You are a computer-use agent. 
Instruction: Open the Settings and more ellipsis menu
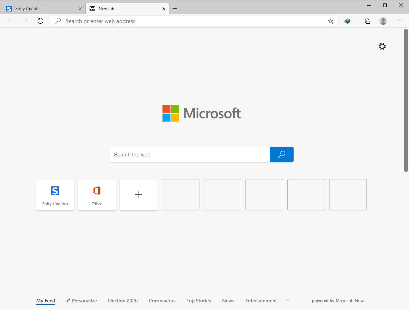[399, 21]
